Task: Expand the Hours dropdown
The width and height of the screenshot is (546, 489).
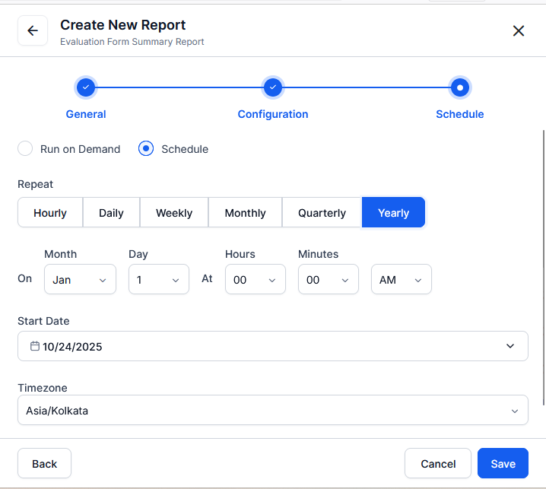Action: [x=255, y=280]
